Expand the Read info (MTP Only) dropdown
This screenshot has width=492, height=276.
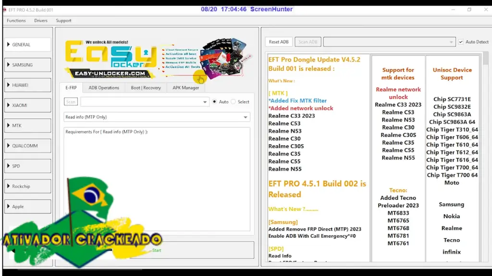[157, 117]
